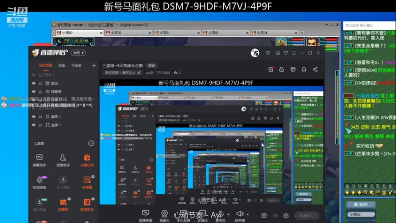Click the gift box icon with red dot
The width and height of the screenshot is (396, 223).
coord(271,69)
